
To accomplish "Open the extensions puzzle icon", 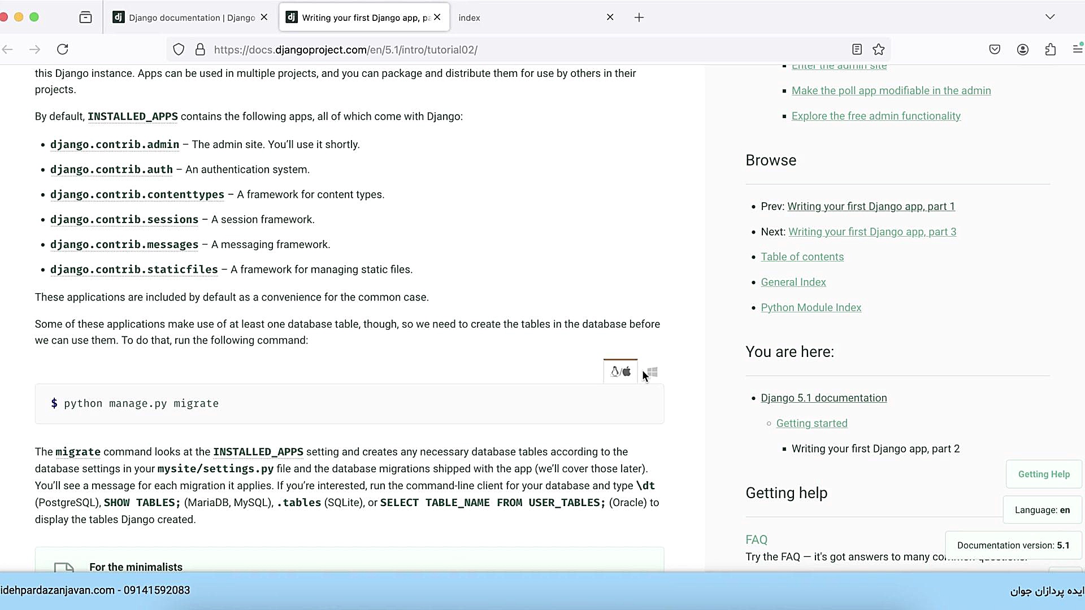I will click(x=1050, y=50).
